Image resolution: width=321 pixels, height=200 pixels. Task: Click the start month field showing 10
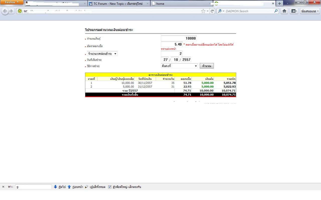(176, 59)
